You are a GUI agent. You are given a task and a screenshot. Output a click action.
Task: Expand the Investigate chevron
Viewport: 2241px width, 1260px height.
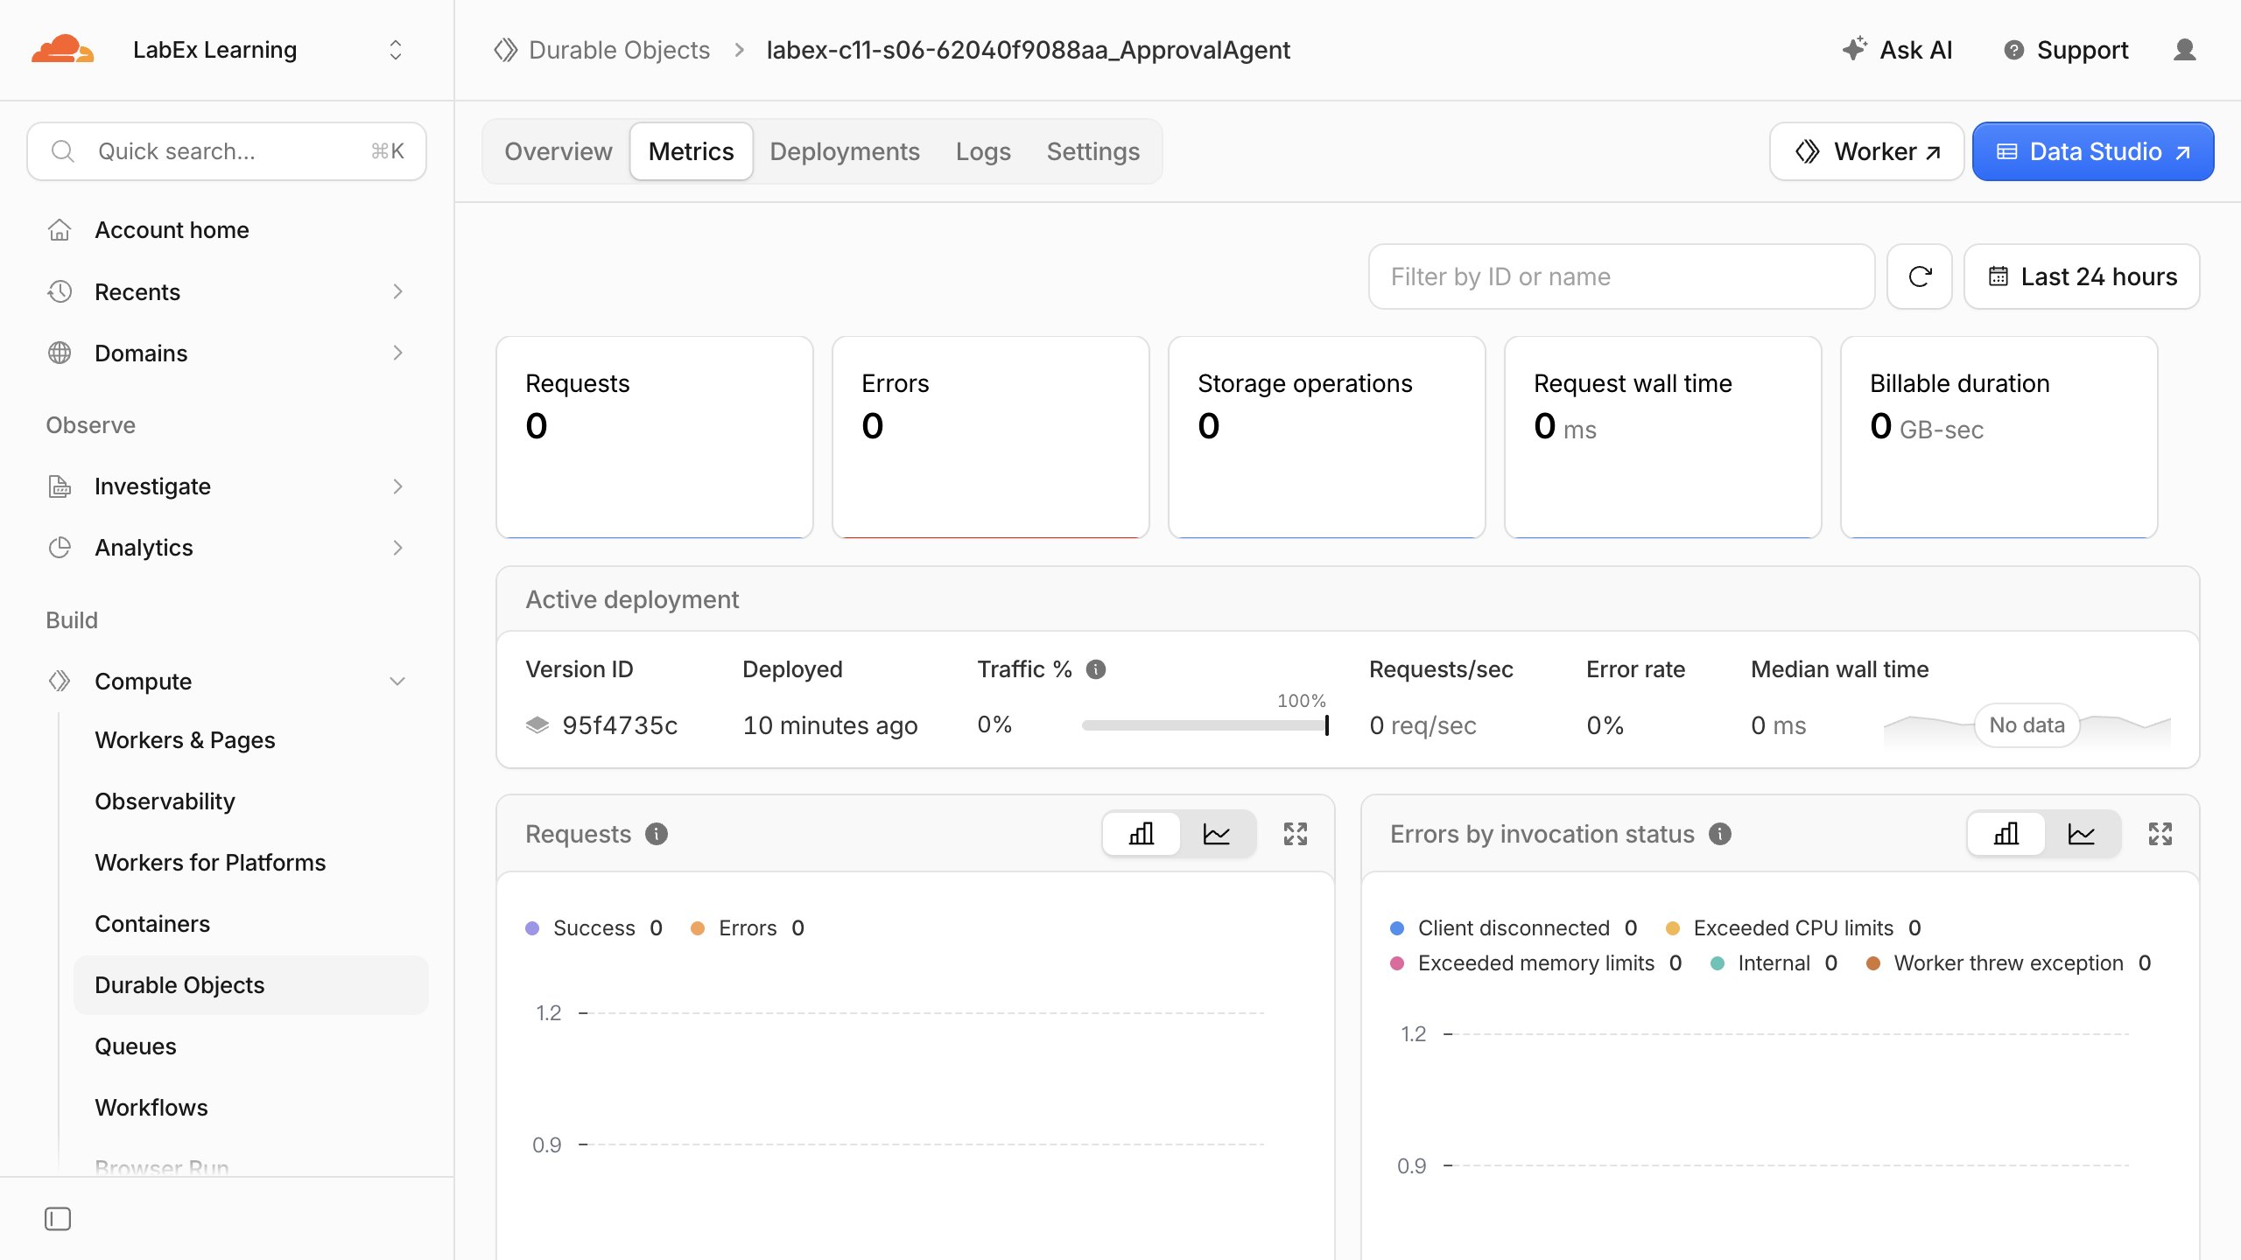(398, 486)
